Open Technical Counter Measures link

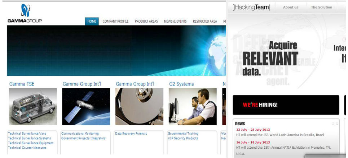[27, 148]
